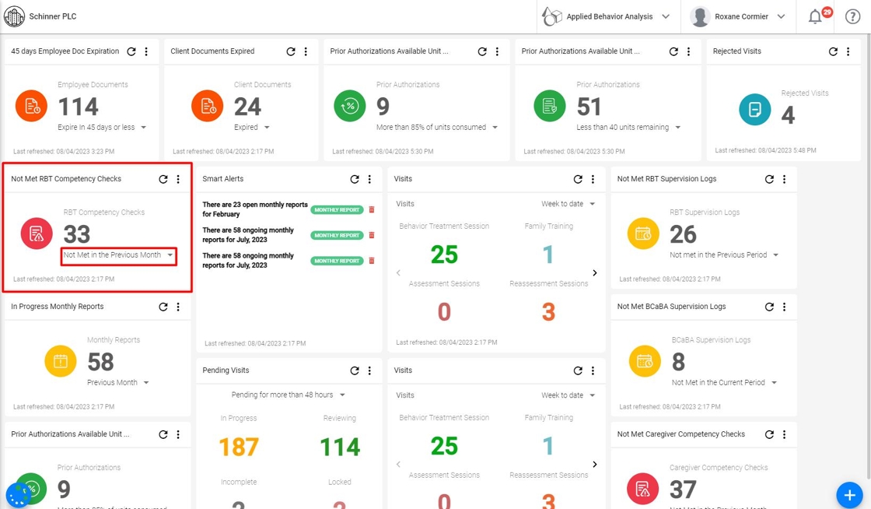The image size is (871, 509).
Task: Refresh In Progress Monthly Reports widget
Action: click(x=163, y=307)
